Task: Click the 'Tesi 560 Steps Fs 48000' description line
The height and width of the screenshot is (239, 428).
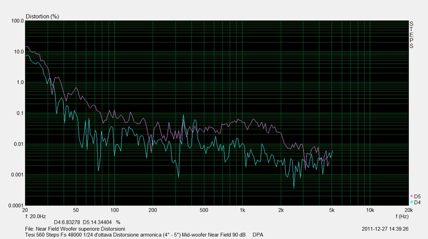Action: pyautogui.click(x=135, y=235)
